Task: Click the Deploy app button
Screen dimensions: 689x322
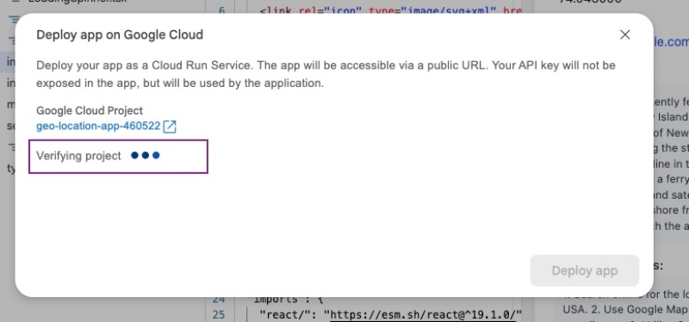Action: 585,270
